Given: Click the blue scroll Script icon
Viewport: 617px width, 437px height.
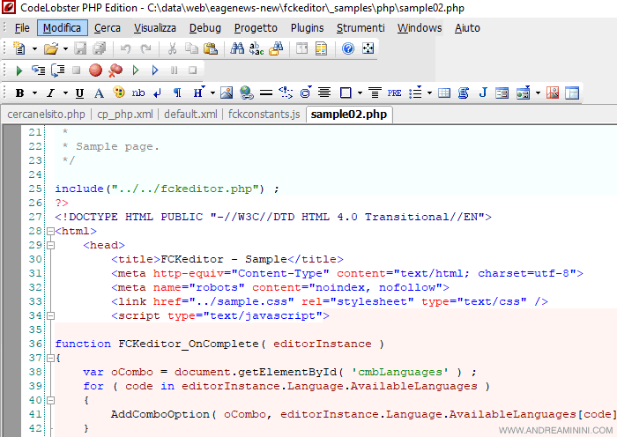Looking at the screenshot, I should coord(464,93).
